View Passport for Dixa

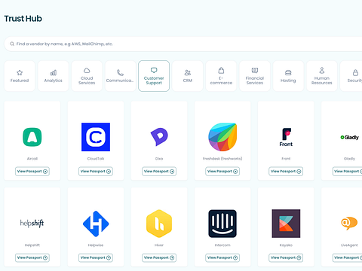(159, 172)
